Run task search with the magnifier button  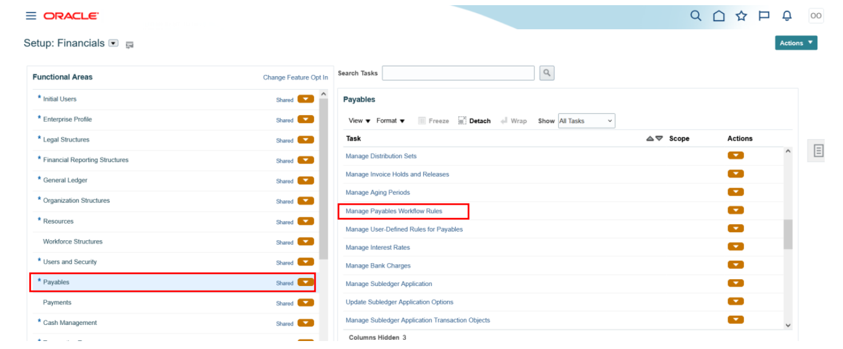click(x=546, y=73)
